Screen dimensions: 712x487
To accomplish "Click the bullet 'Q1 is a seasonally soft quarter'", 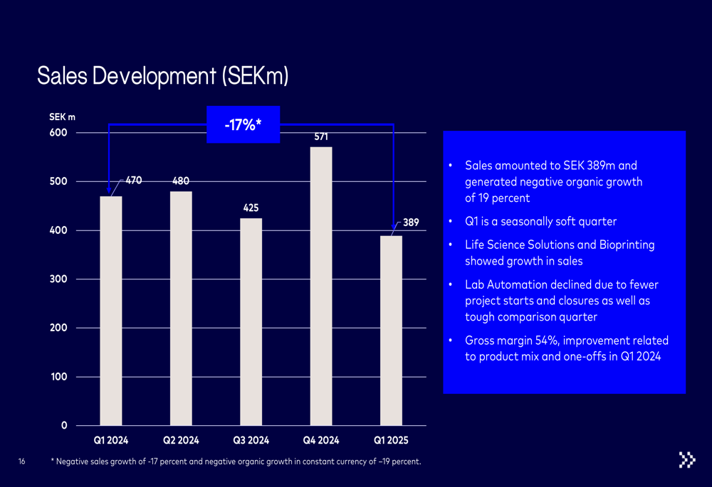I will (x=540, y=221).
